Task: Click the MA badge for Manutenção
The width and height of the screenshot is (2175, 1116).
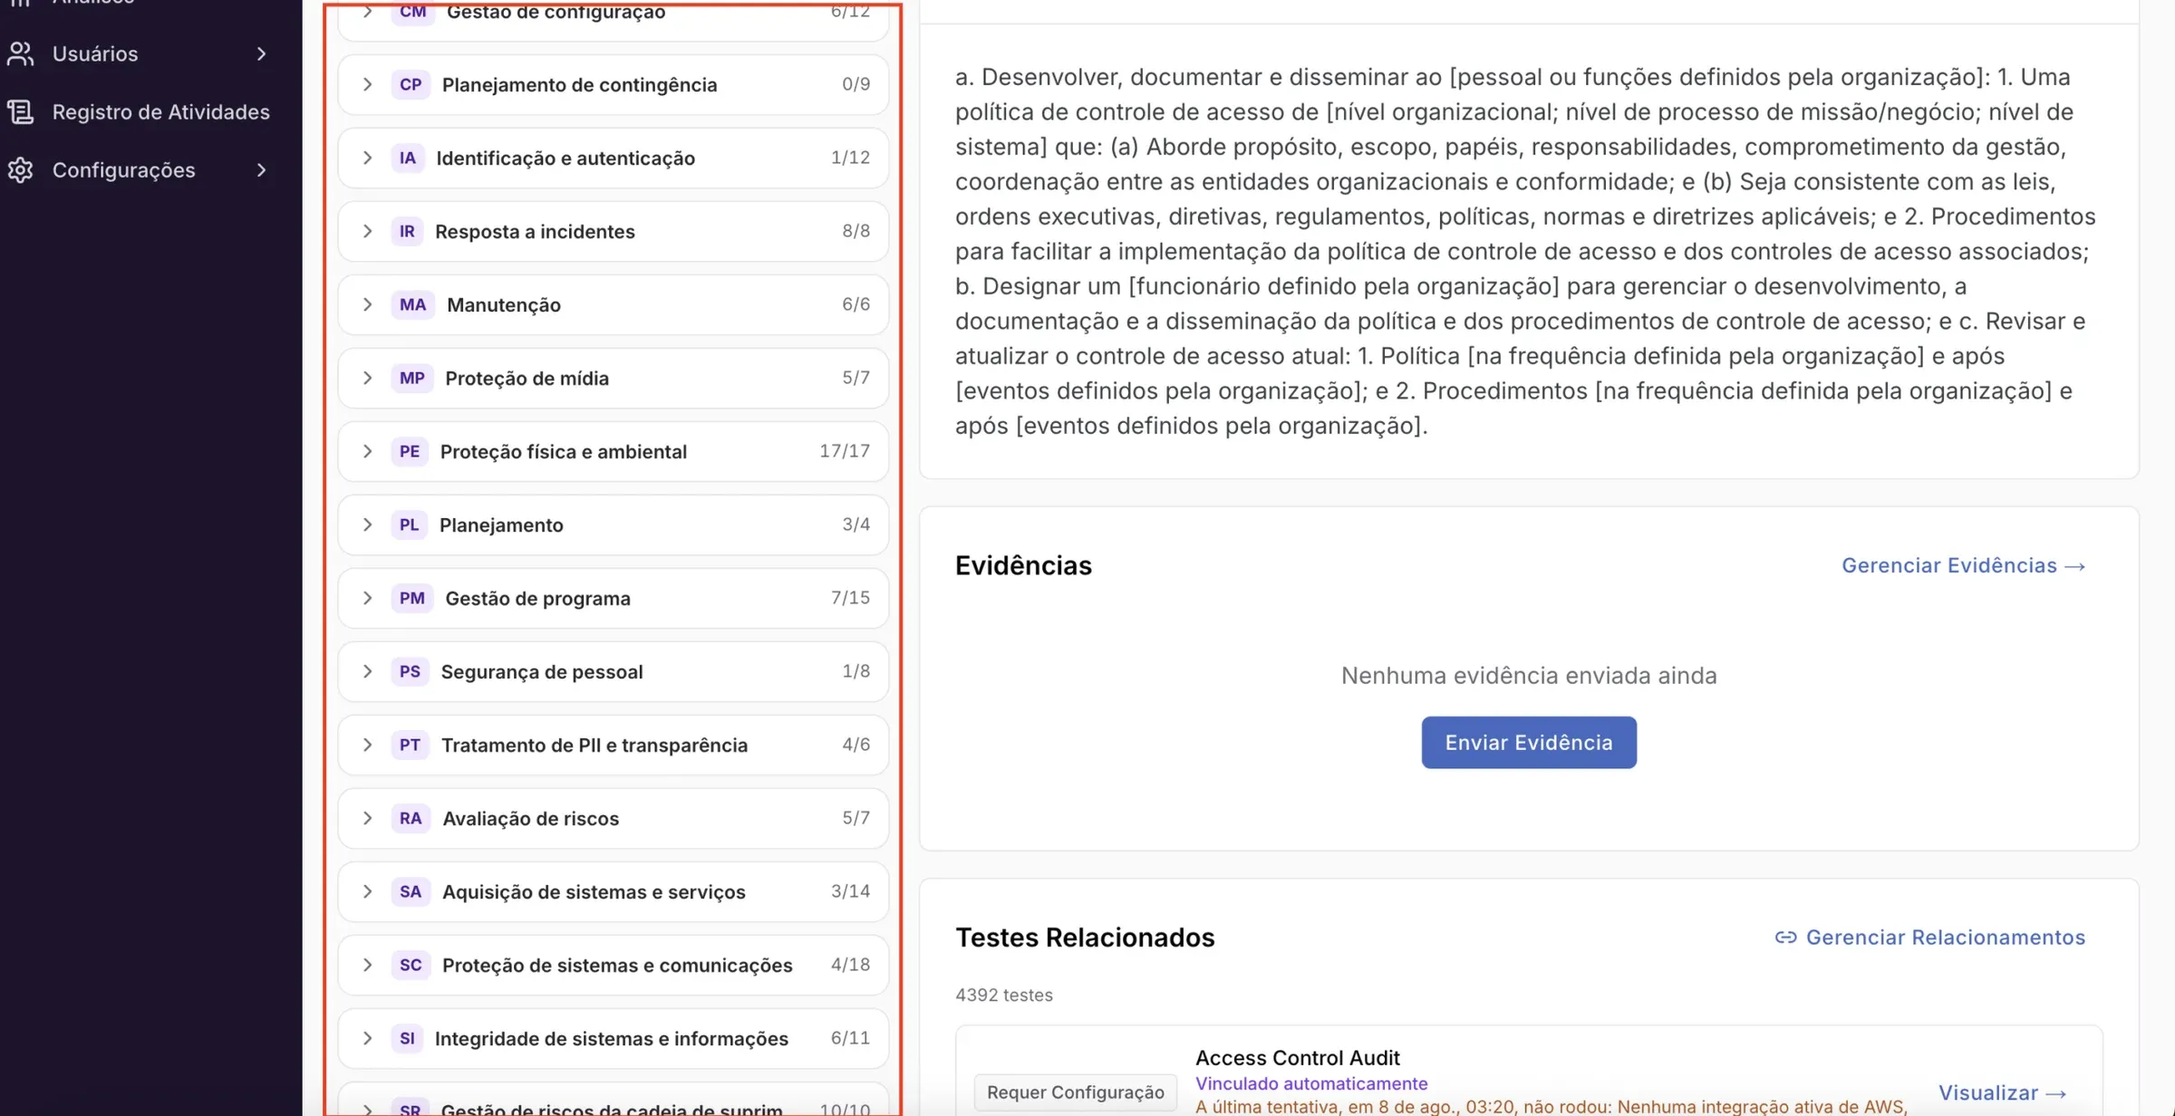Action: (412, 304)
